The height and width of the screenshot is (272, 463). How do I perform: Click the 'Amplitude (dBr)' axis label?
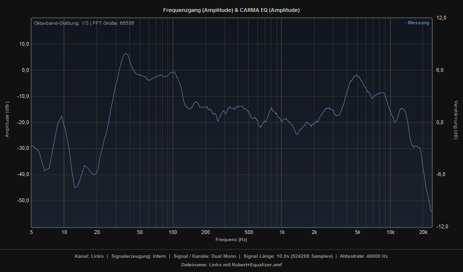coord(7,119)
